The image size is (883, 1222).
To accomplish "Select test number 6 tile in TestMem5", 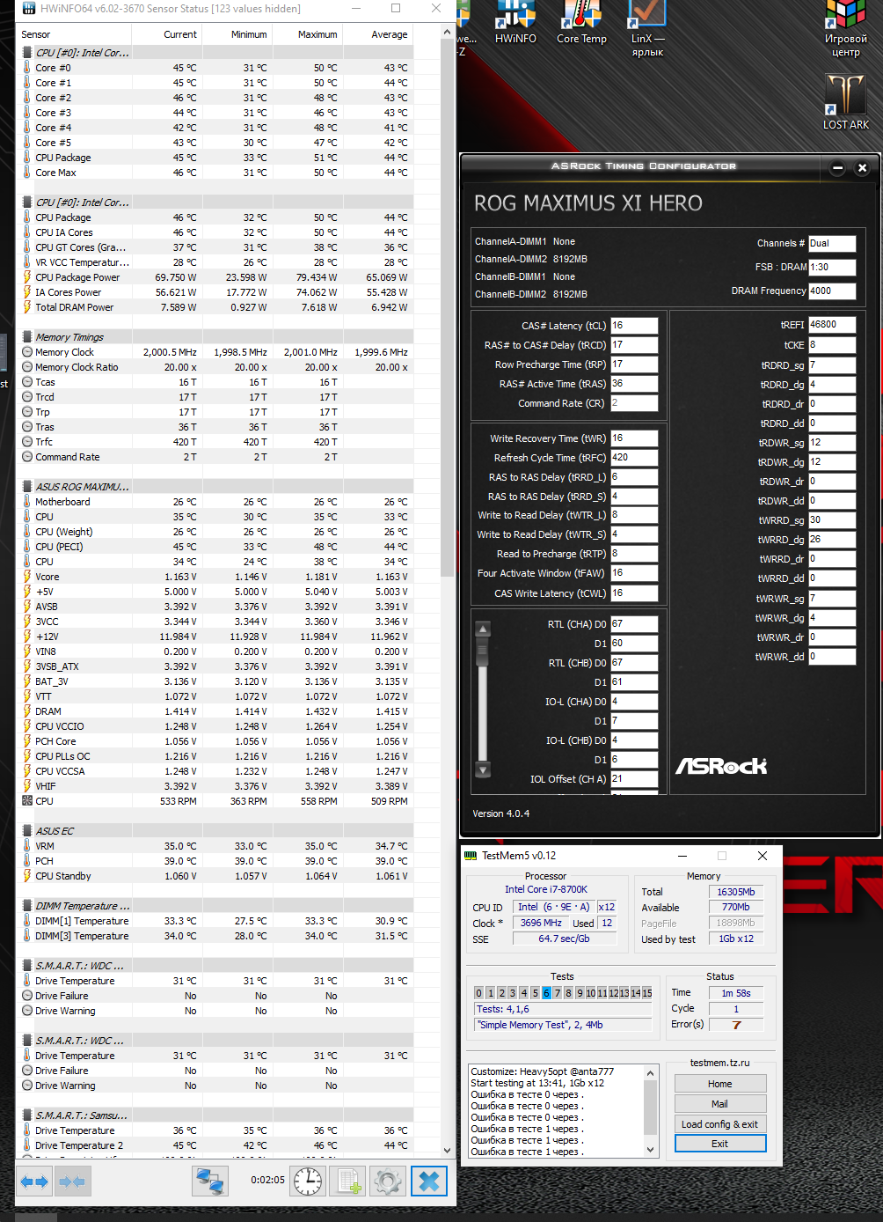I will (x=546, y=993).
